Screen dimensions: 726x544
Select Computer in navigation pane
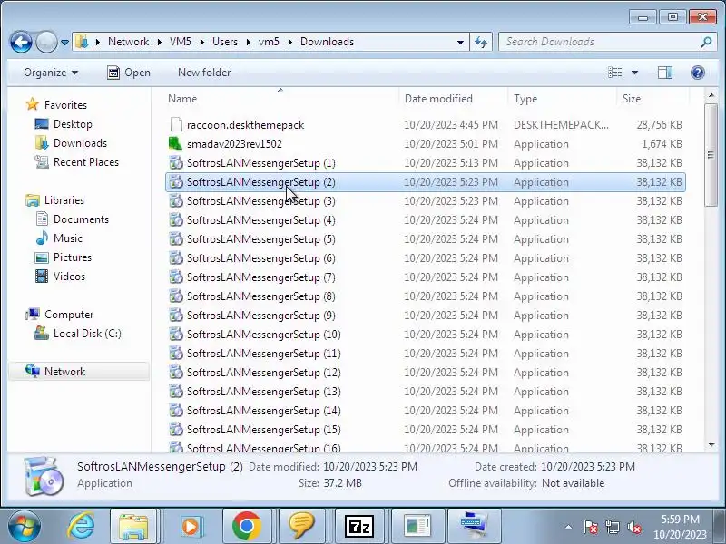(69, 315)
